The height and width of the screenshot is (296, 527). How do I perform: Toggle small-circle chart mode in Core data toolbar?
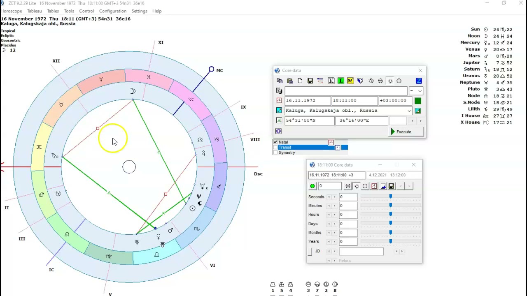[390, 81]
